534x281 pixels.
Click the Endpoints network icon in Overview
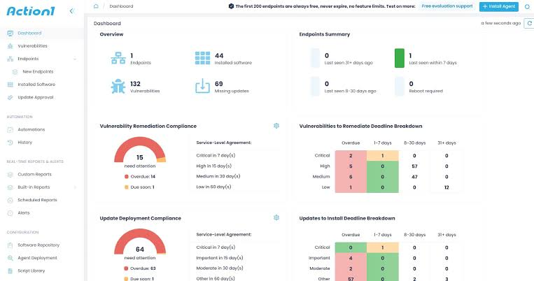click(118, 58)
